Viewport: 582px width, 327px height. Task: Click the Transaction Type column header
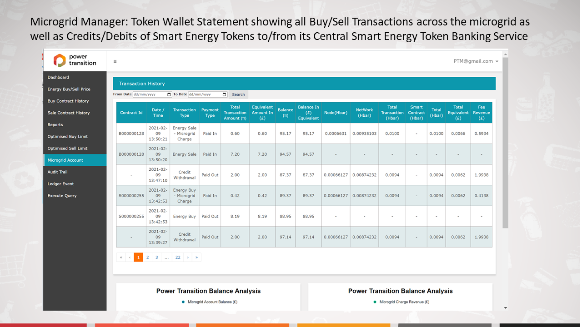pyautogui.click(x=185, y=113)
